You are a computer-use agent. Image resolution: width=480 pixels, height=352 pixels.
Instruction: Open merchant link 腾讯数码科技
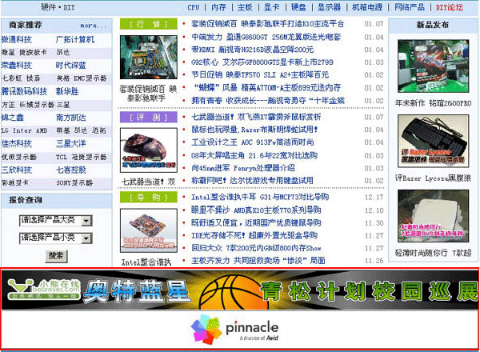24,91
